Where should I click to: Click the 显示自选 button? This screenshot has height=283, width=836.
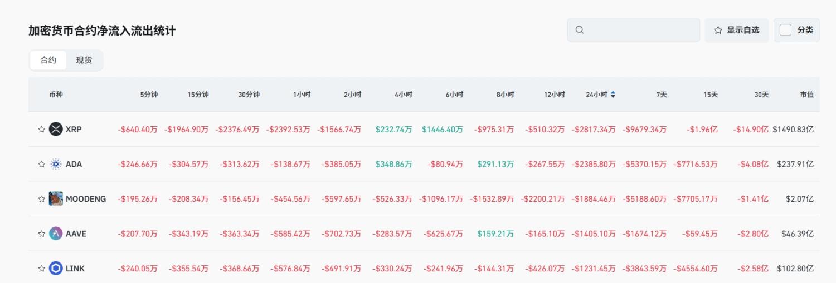pos(737,30)
